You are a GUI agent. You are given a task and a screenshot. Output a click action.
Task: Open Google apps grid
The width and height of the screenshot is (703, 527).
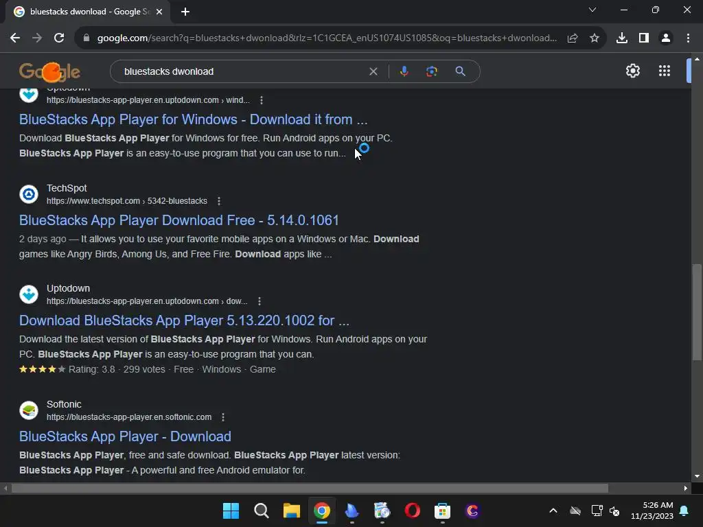pos(665,71)
